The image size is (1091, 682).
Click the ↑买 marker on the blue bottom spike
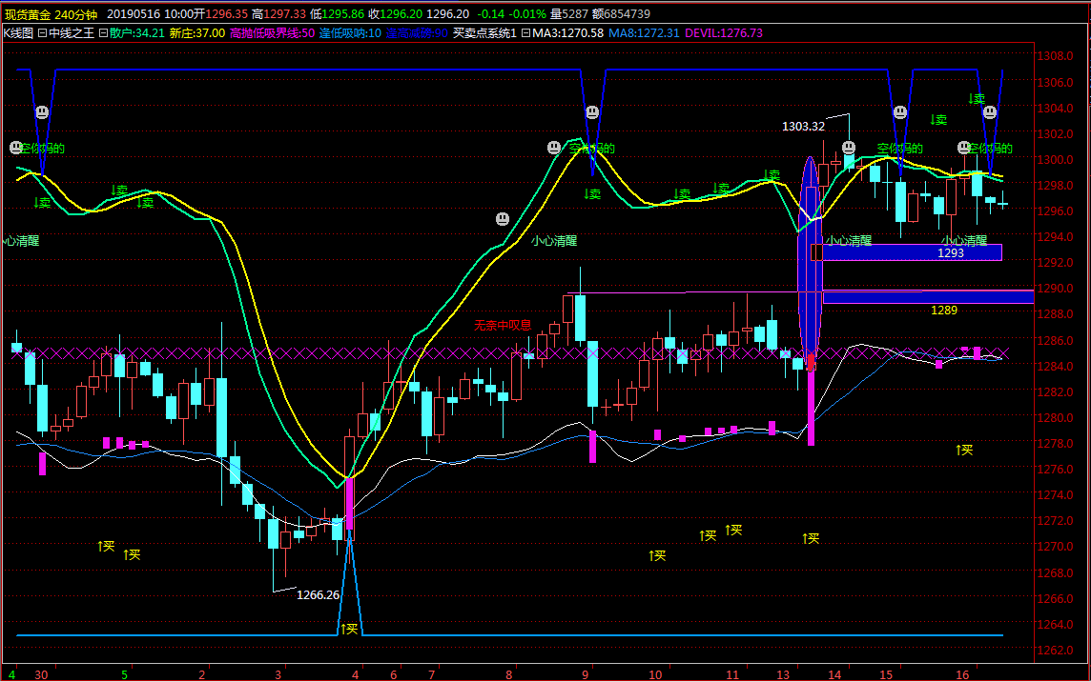coord(349,629)
